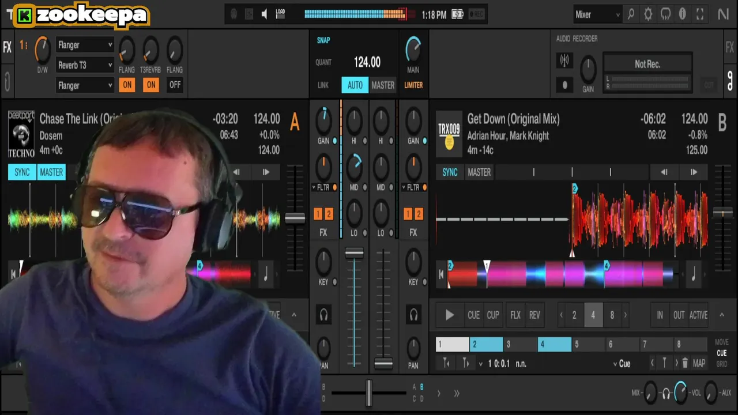Click Deck B tempo fader handle
Image resolution: width=738 pixels, height=415 pixels.
click(722, 213)
